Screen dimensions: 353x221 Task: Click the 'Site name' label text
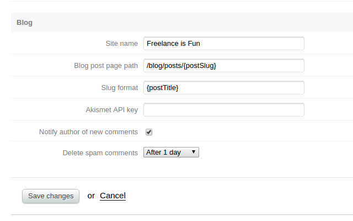[x=121, y=44]
